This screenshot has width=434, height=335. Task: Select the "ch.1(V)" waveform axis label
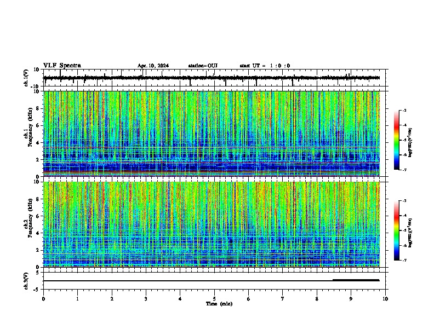pyautogui.click(x=26, y=78)
